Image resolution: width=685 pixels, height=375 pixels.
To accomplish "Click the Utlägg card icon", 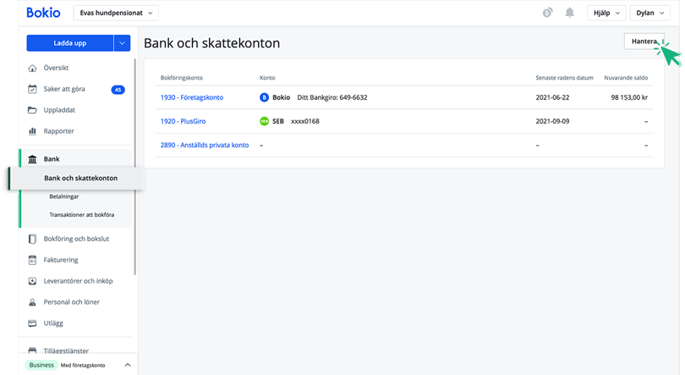I will tap(32, 323).
